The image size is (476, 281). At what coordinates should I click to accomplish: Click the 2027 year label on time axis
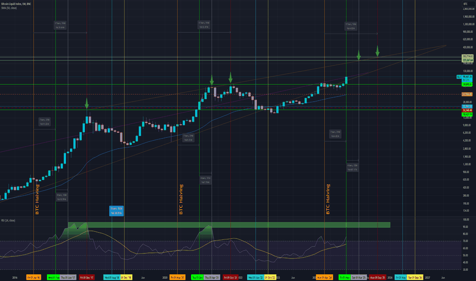[x=427, y=277]
